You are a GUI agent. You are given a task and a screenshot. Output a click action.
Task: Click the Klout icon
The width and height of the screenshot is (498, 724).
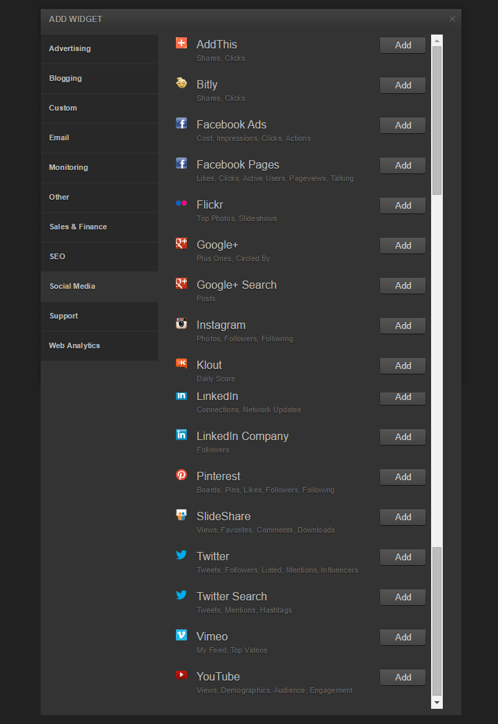tap(181, 363)
